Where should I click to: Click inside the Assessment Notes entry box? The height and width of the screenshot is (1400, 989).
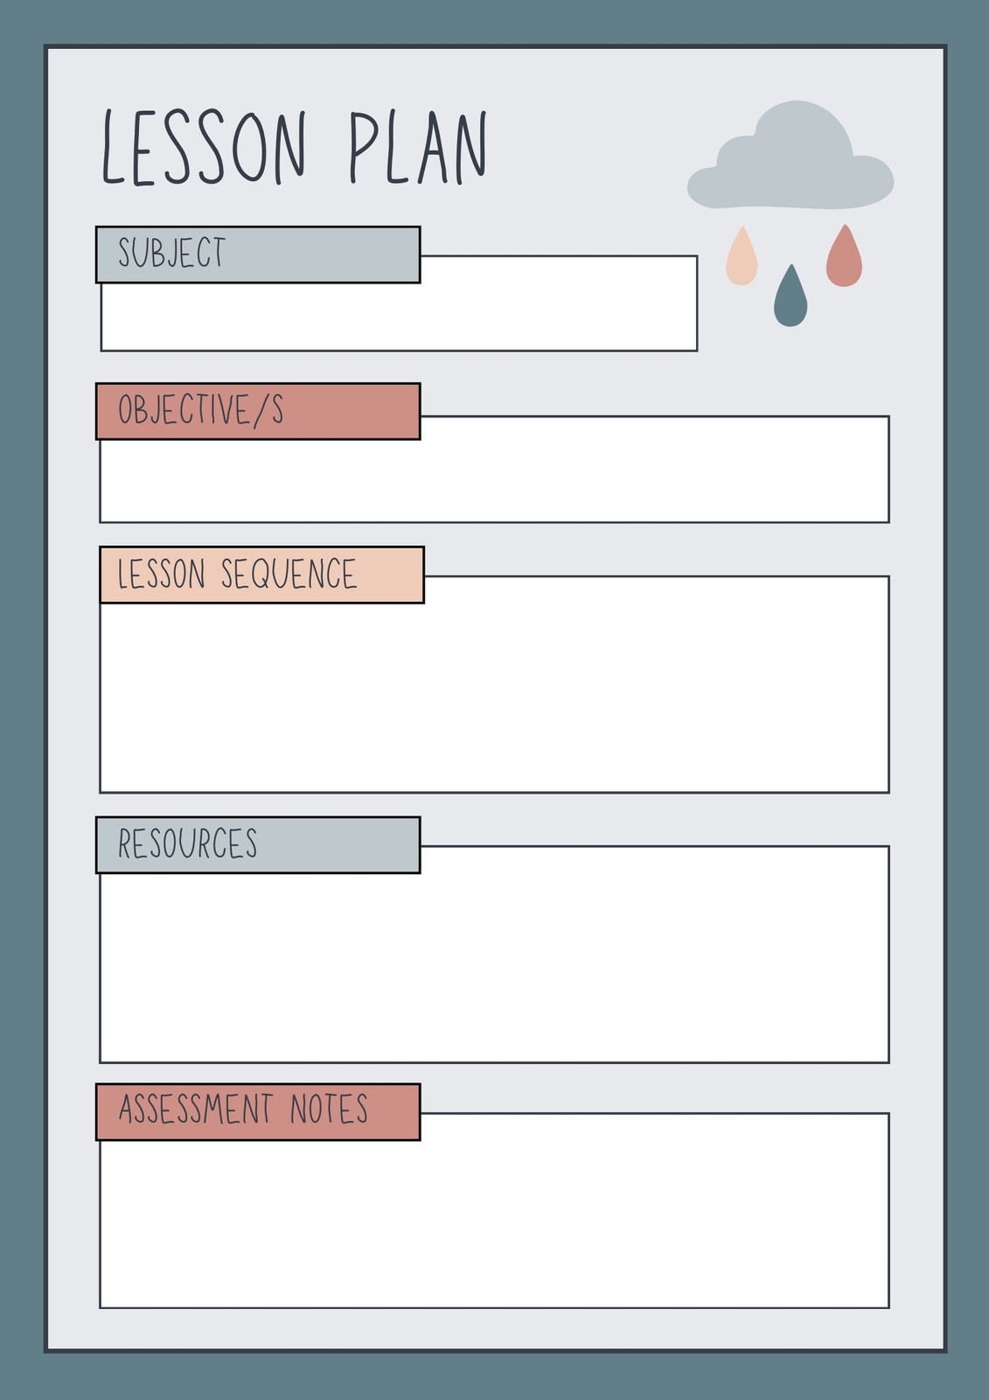[x=494, y=1223]
